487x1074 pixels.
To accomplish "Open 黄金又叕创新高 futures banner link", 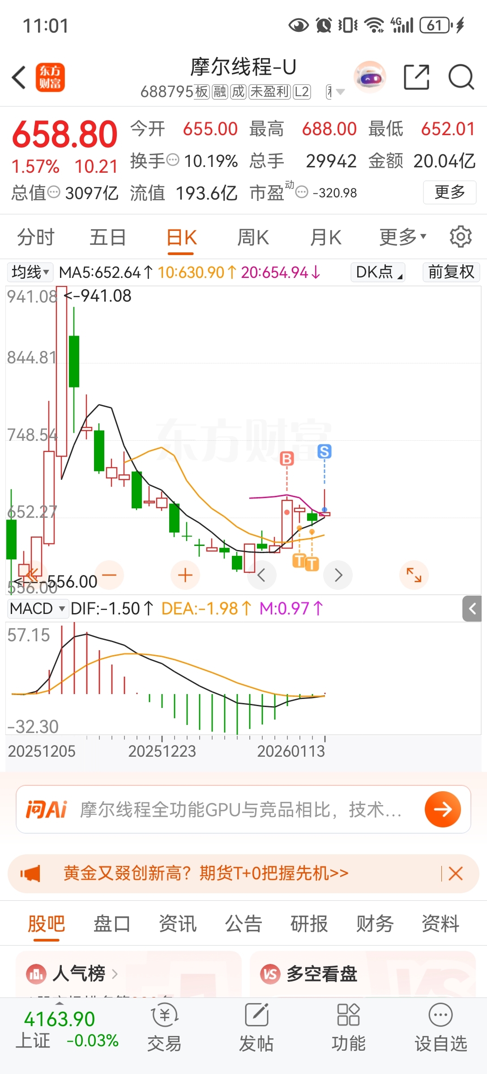I will pos(206,873).
